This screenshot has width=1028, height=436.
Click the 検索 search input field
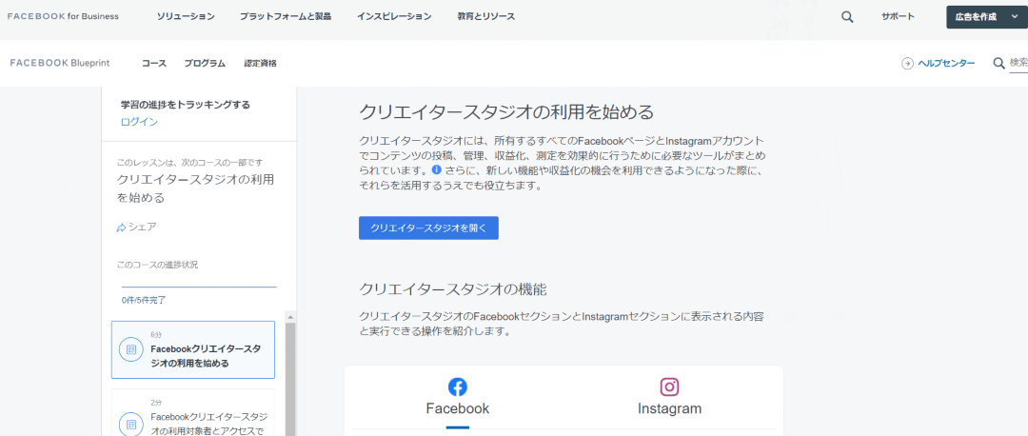[1018, 64]
